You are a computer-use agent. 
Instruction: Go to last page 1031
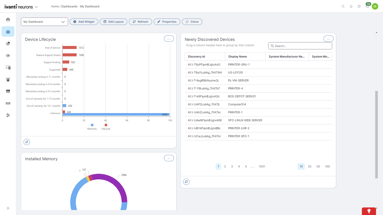click(x=262, y=166)
